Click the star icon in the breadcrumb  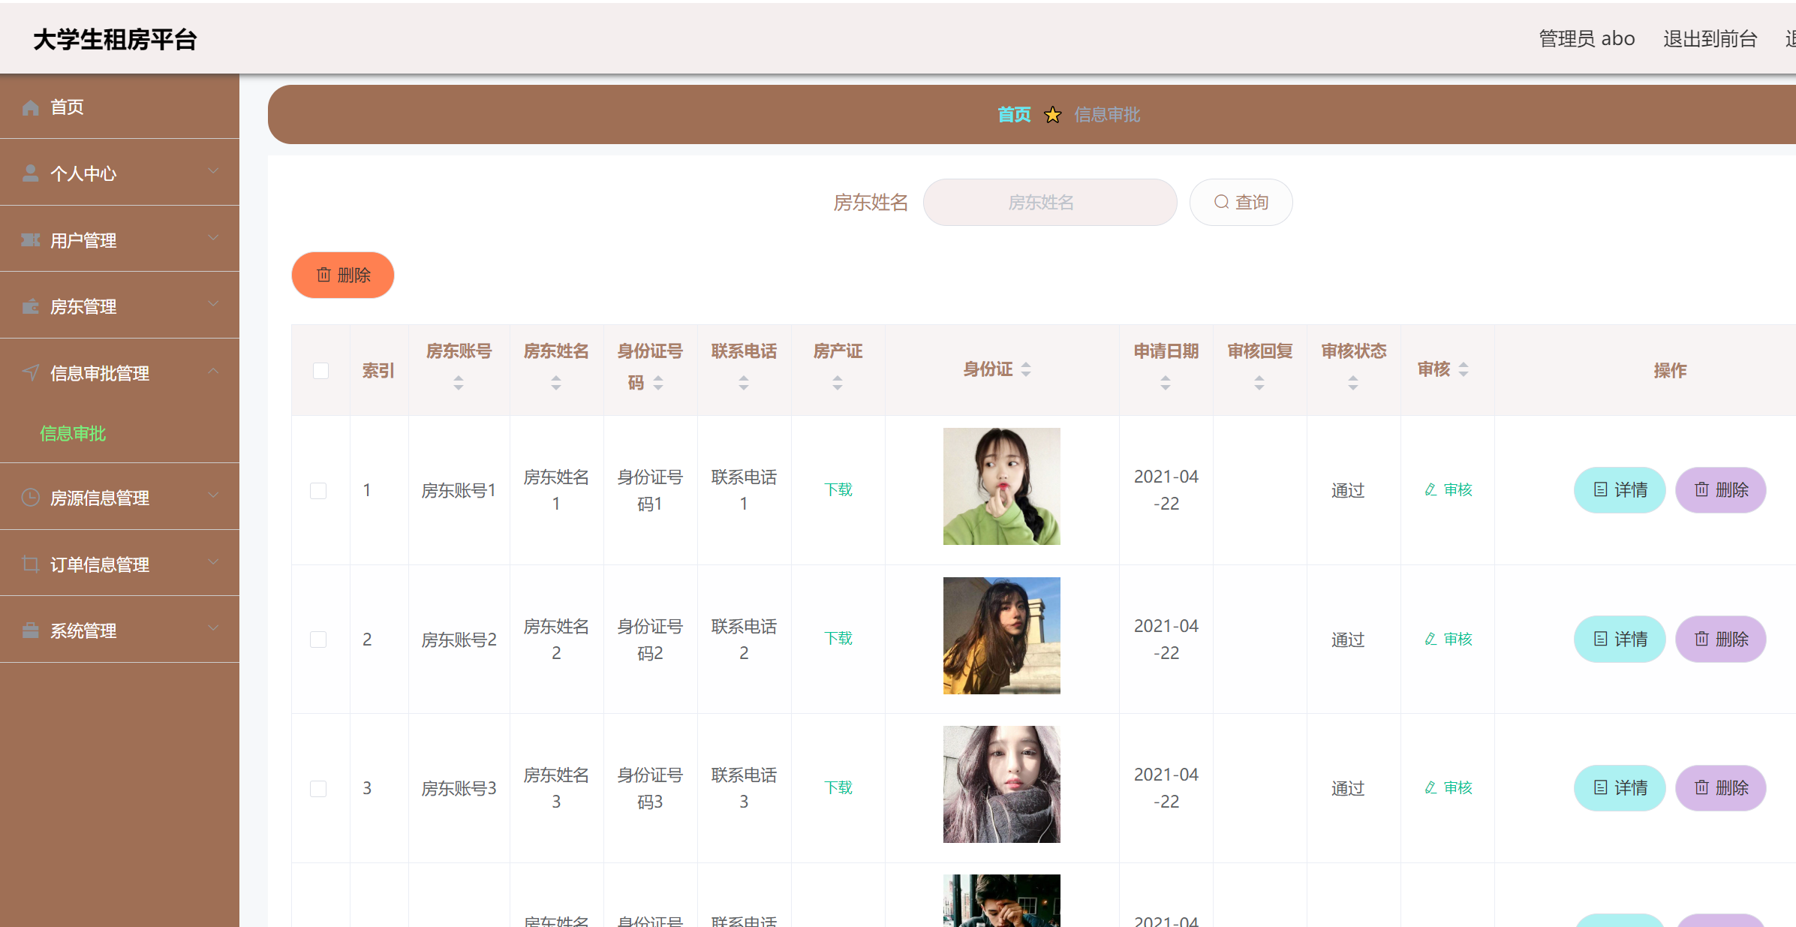click(1052, 115)
